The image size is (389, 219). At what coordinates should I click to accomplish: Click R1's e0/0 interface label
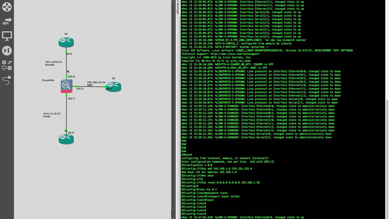(x=71, y=133)
